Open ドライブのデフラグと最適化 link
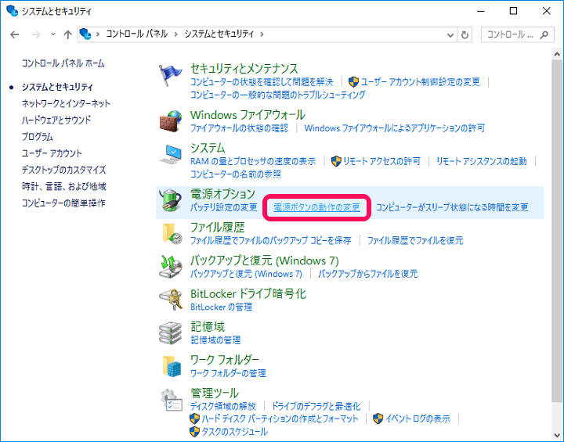The height and width of the screenshot is (442, 564). coord(316,407)
